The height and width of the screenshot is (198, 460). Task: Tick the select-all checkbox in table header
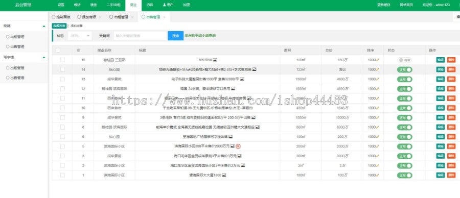[58, 51]
